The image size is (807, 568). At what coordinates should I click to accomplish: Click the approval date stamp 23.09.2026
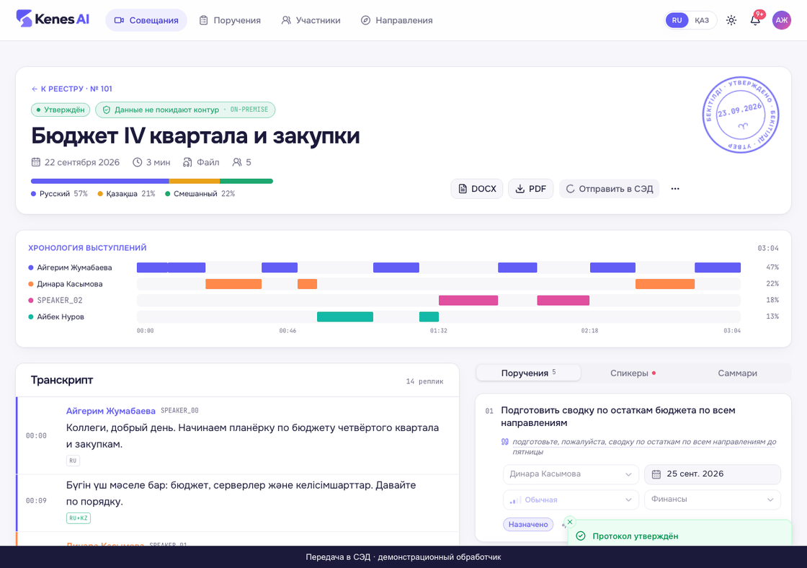coord(740,115)
